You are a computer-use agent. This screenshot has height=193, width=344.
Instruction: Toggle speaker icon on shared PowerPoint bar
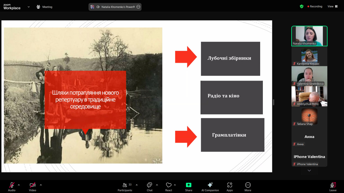click(98, 7)
